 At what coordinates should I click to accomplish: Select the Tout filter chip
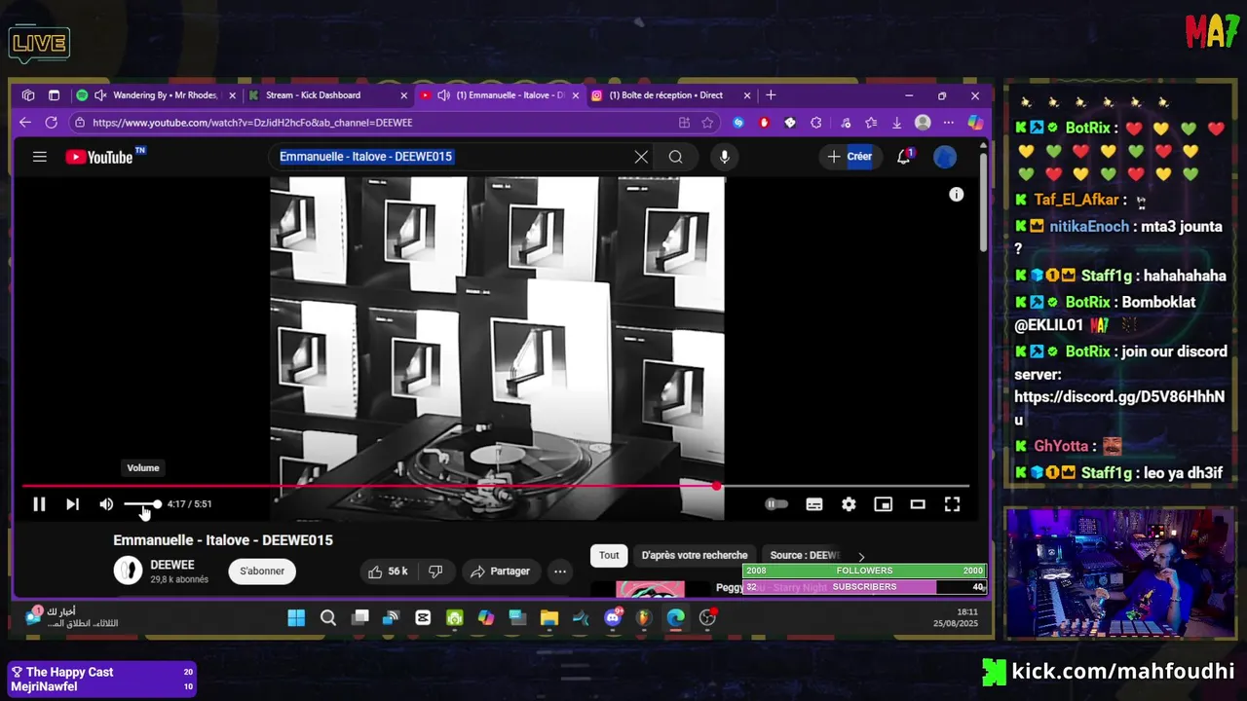[x=609, y=555]
